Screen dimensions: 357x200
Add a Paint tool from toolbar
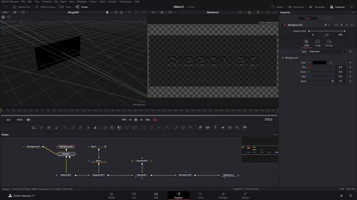56,128
